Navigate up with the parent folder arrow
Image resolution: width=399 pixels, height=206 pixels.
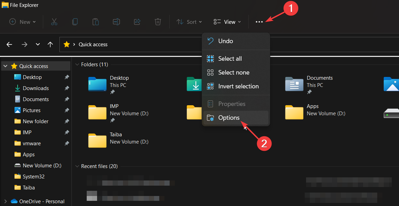pos(50,44)
